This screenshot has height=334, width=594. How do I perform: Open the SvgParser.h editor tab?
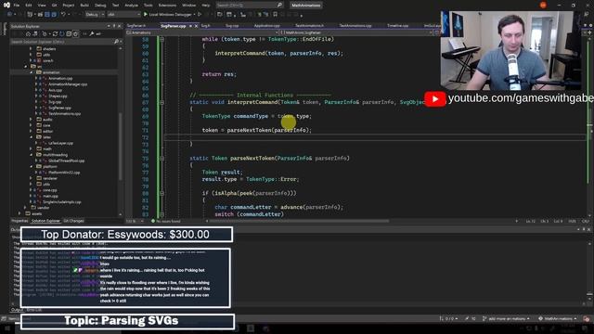(x=136, y=26)
